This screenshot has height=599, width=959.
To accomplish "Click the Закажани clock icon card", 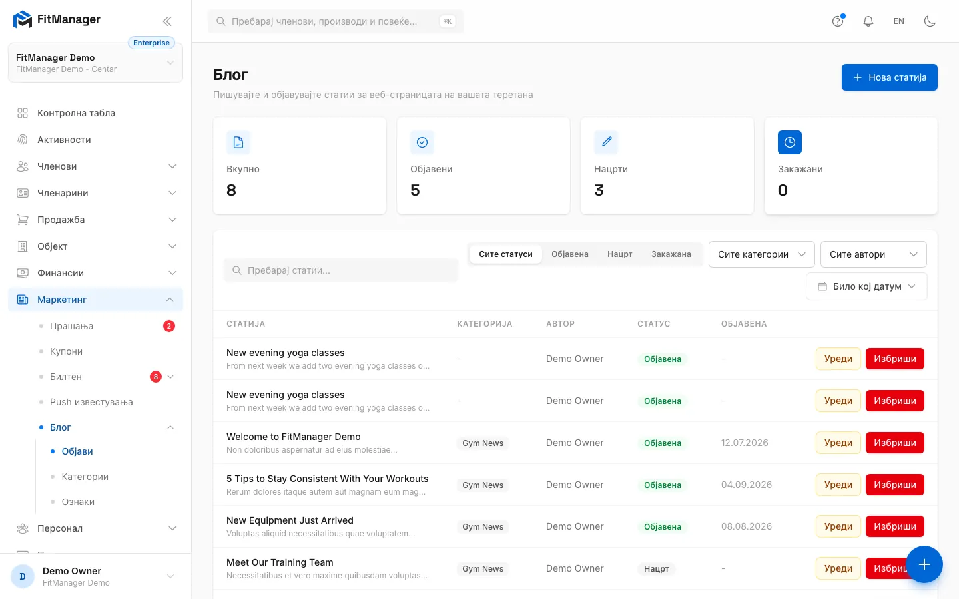I will click(790, 142).
